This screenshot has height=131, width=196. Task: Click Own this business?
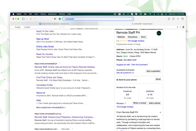[x=140, y=64]
